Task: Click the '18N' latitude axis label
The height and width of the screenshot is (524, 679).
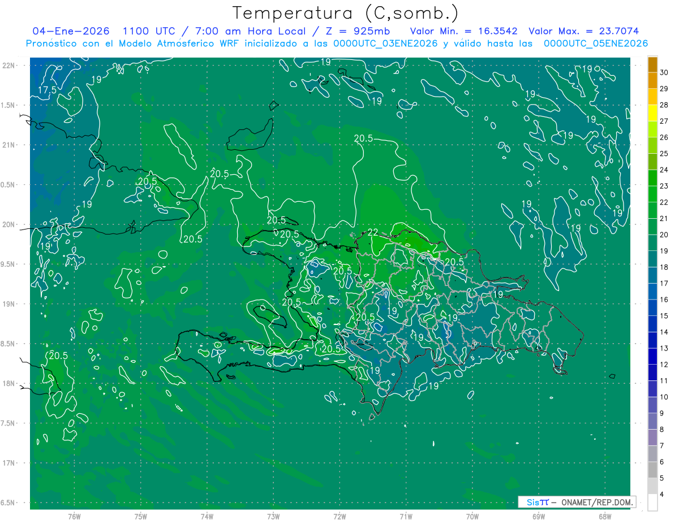Action: (8, 383)
